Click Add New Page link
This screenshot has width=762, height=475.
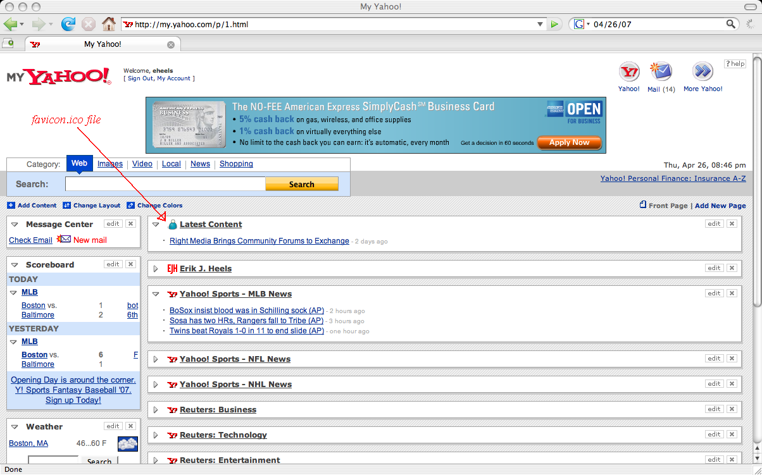720,206
